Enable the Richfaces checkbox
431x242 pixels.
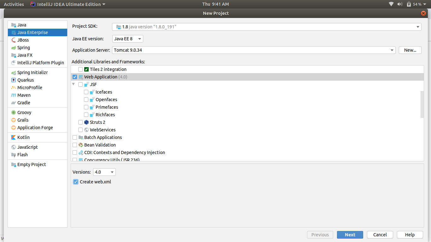click(86, 115)
